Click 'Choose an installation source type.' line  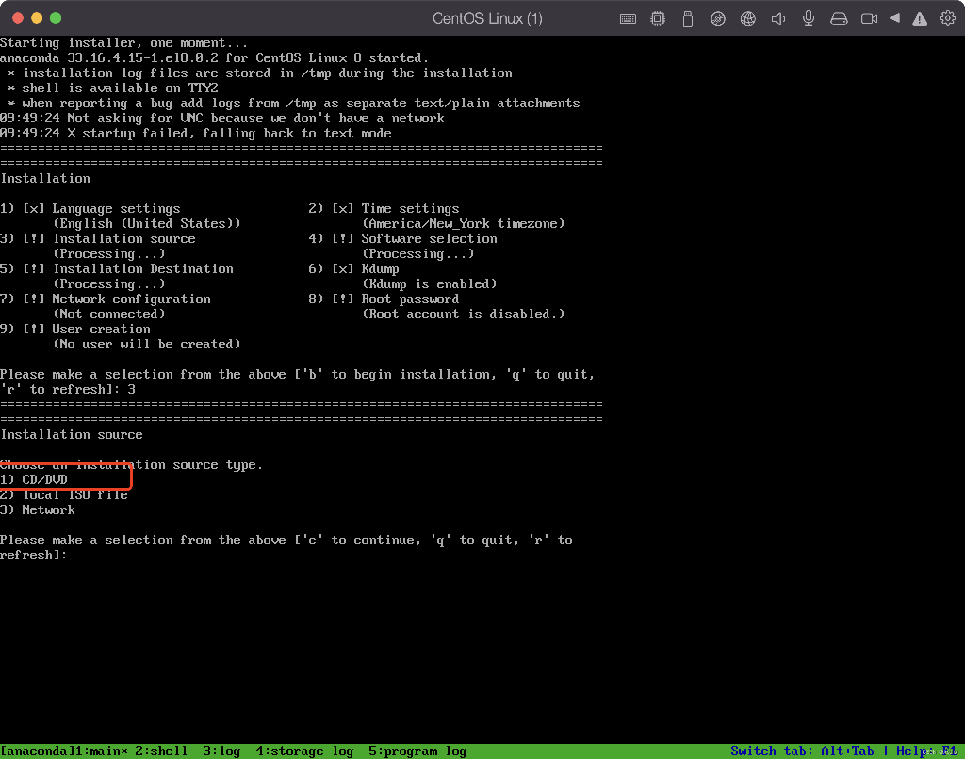point(131,465)
